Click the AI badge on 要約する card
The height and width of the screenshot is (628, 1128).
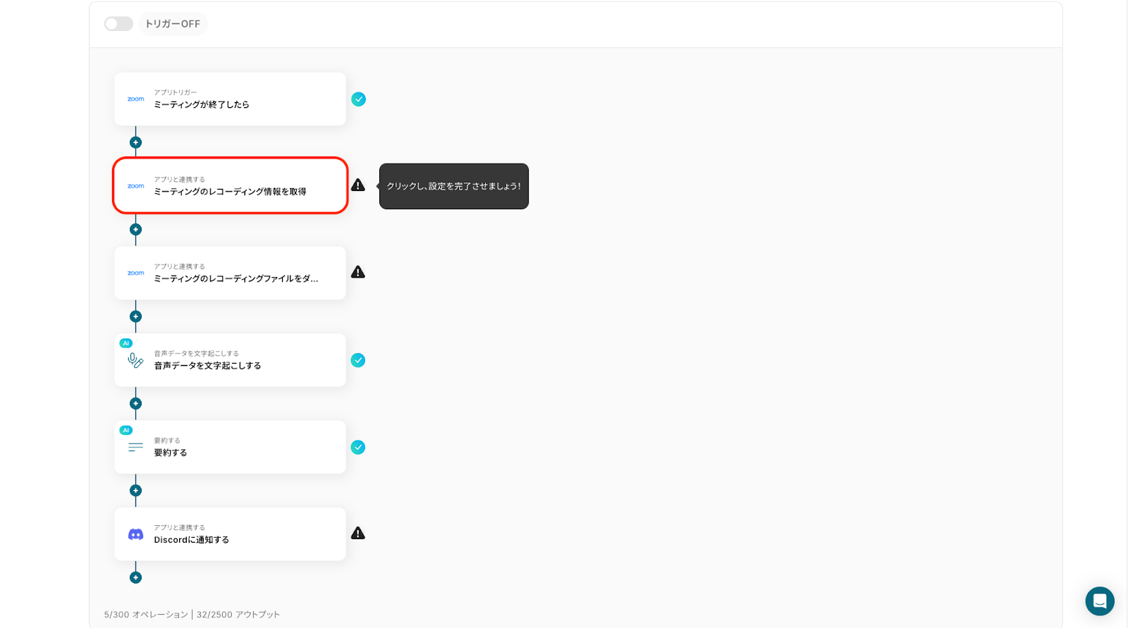coord(126,430)
